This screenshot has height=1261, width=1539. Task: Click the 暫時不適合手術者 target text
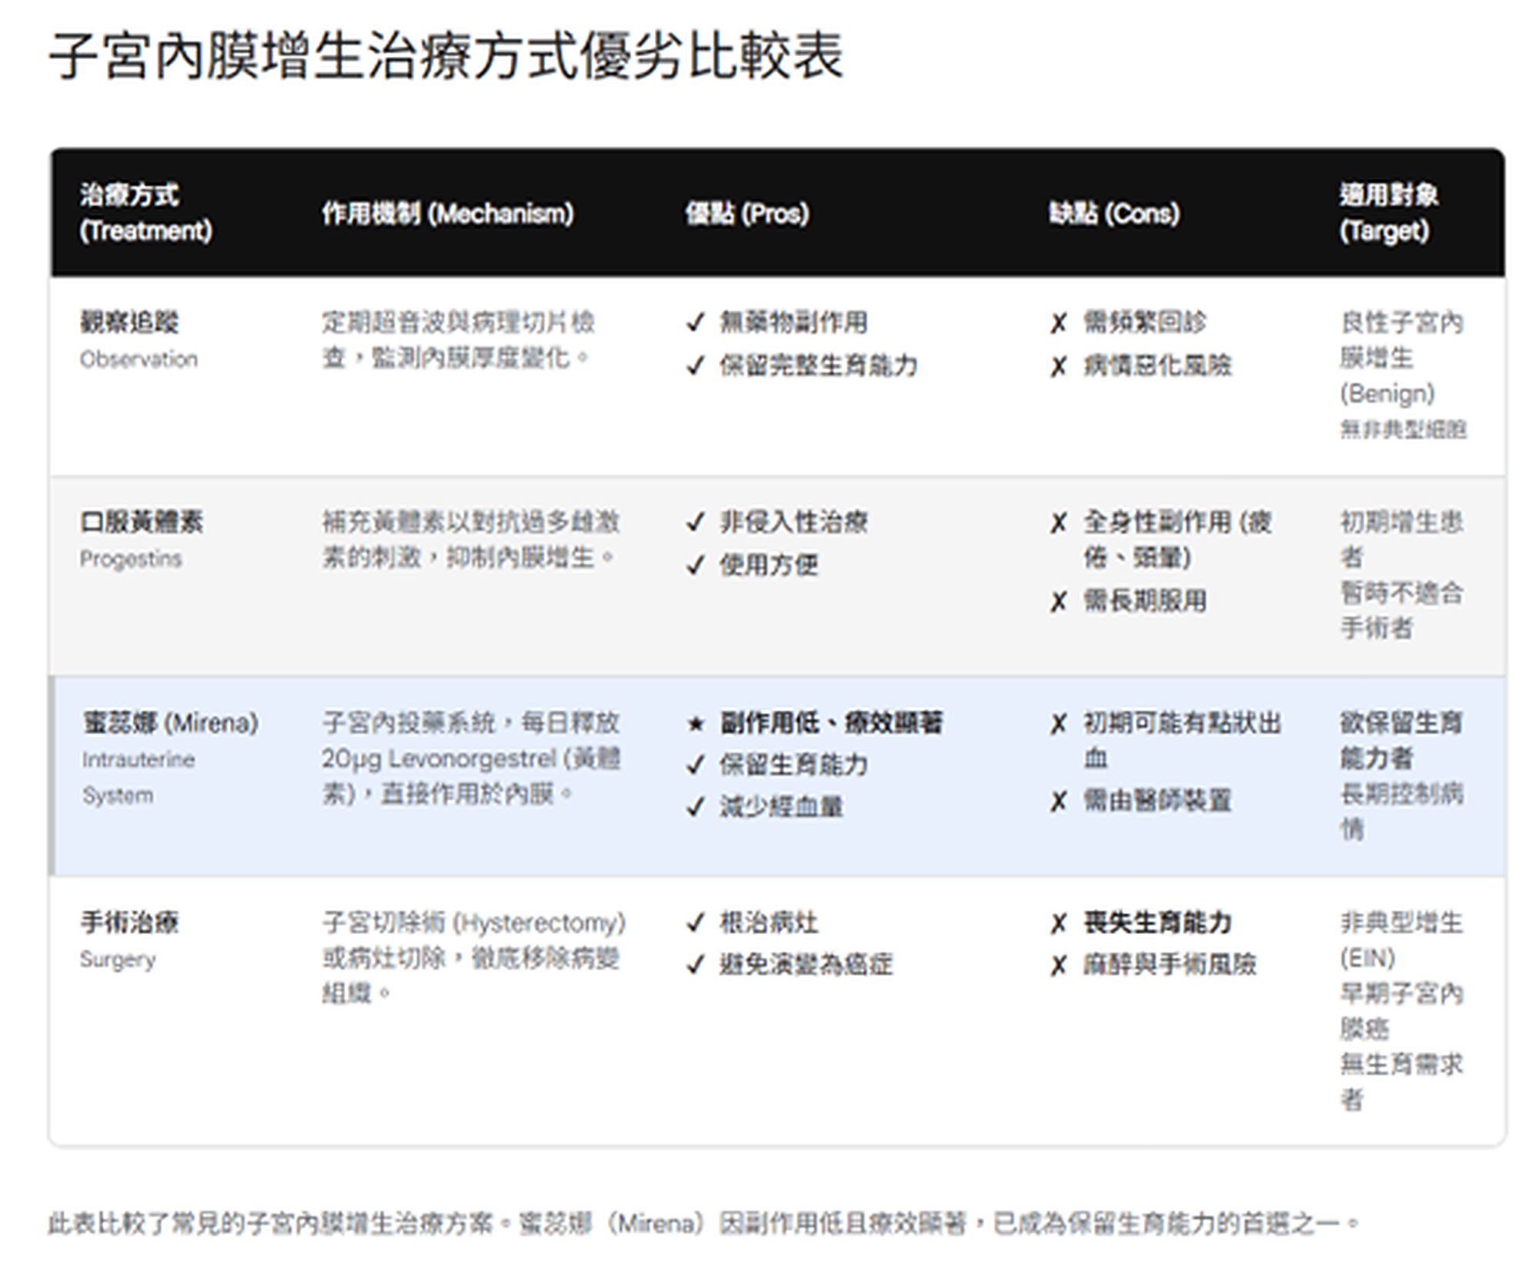1401,611
